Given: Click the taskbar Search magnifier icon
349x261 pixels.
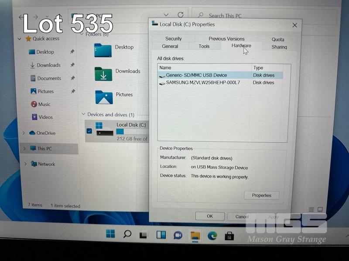Looking at the screenshot, I should 127,234.
